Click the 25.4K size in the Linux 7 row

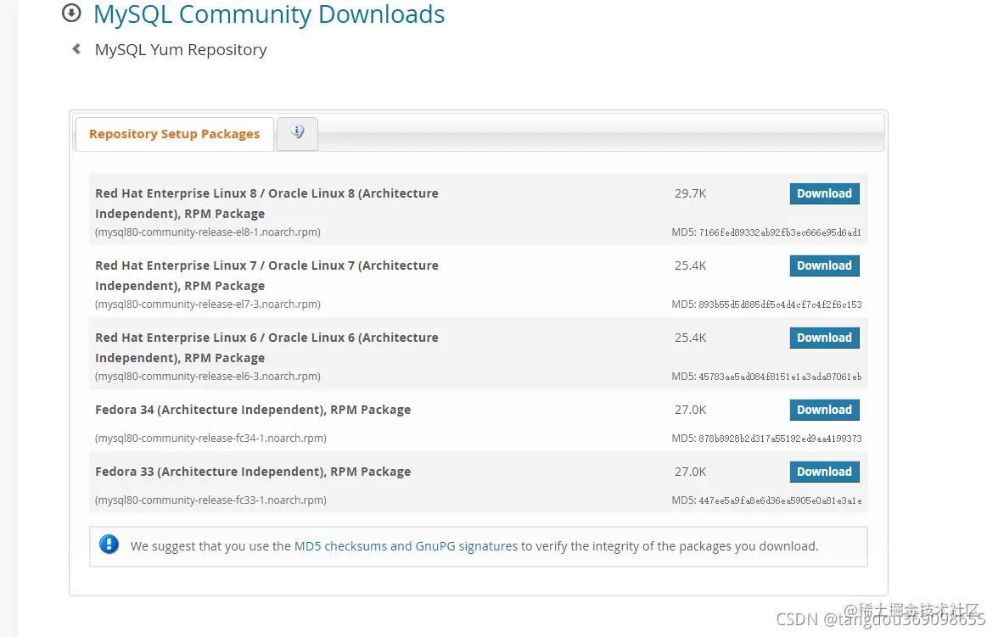(691, 265)
